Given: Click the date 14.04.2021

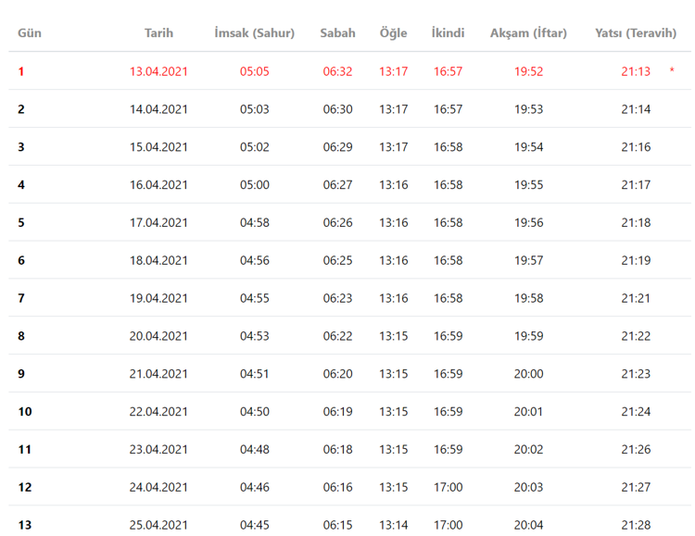Looking at the screenshot, I should pos(158,109).
